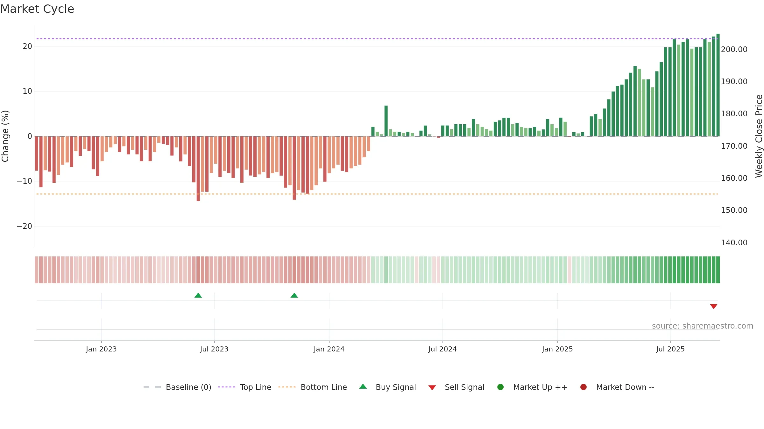
Task: Click the last dark green heatmap strip cell
Action: click(x=718, y=270)
